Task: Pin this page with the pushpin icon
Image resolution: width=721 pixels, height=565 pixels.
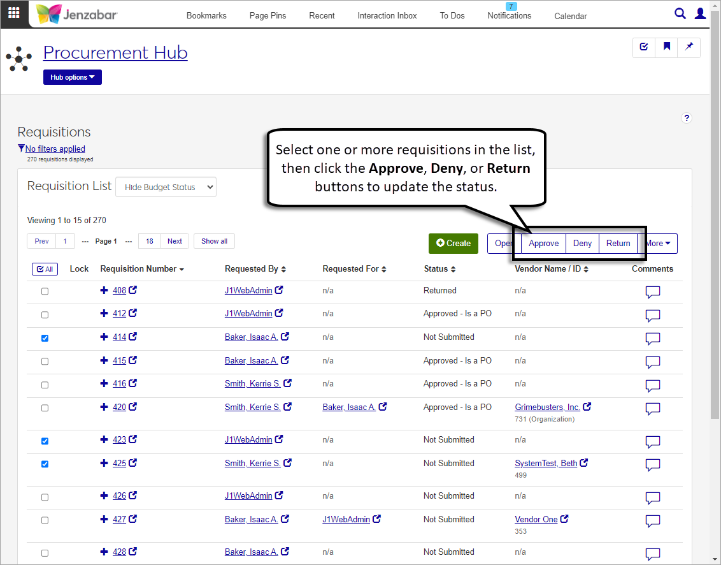Action: [689, 47]
